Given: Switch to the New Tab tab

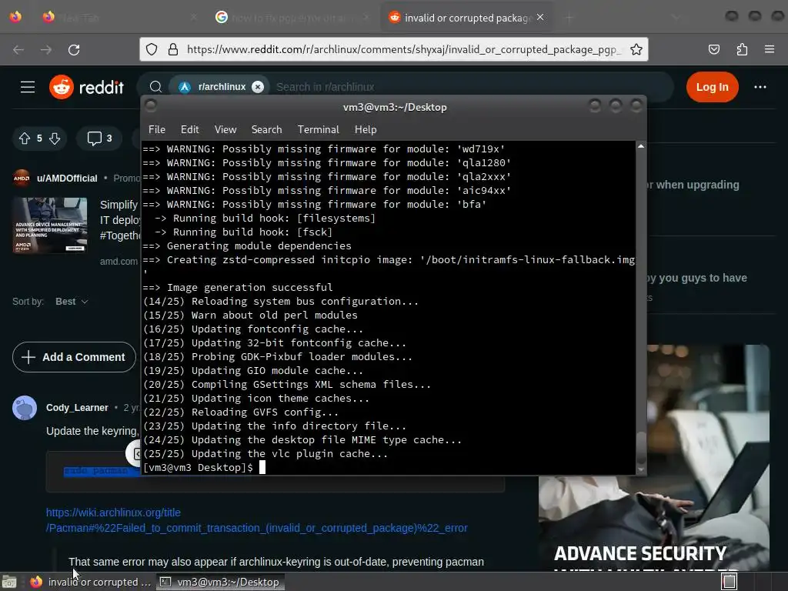Looking at the screenshot, I should pyautogui.click(x=121, y=18).
